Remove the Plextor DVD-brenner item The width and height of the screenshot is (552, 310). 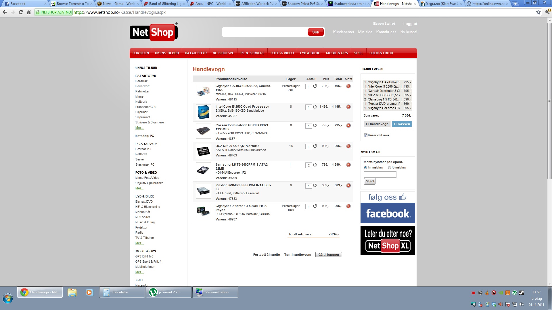(x=348, y=185)
